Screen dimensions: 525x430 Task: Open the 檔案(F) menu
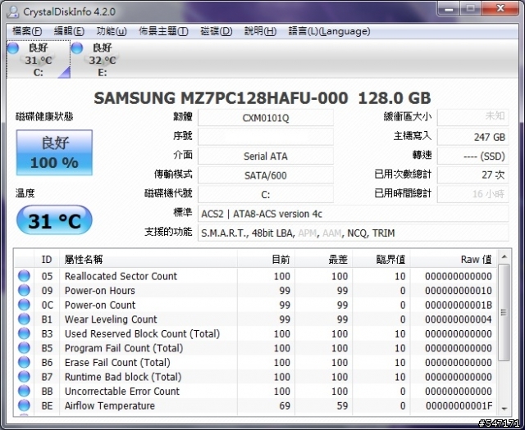(x=27, y=31)
